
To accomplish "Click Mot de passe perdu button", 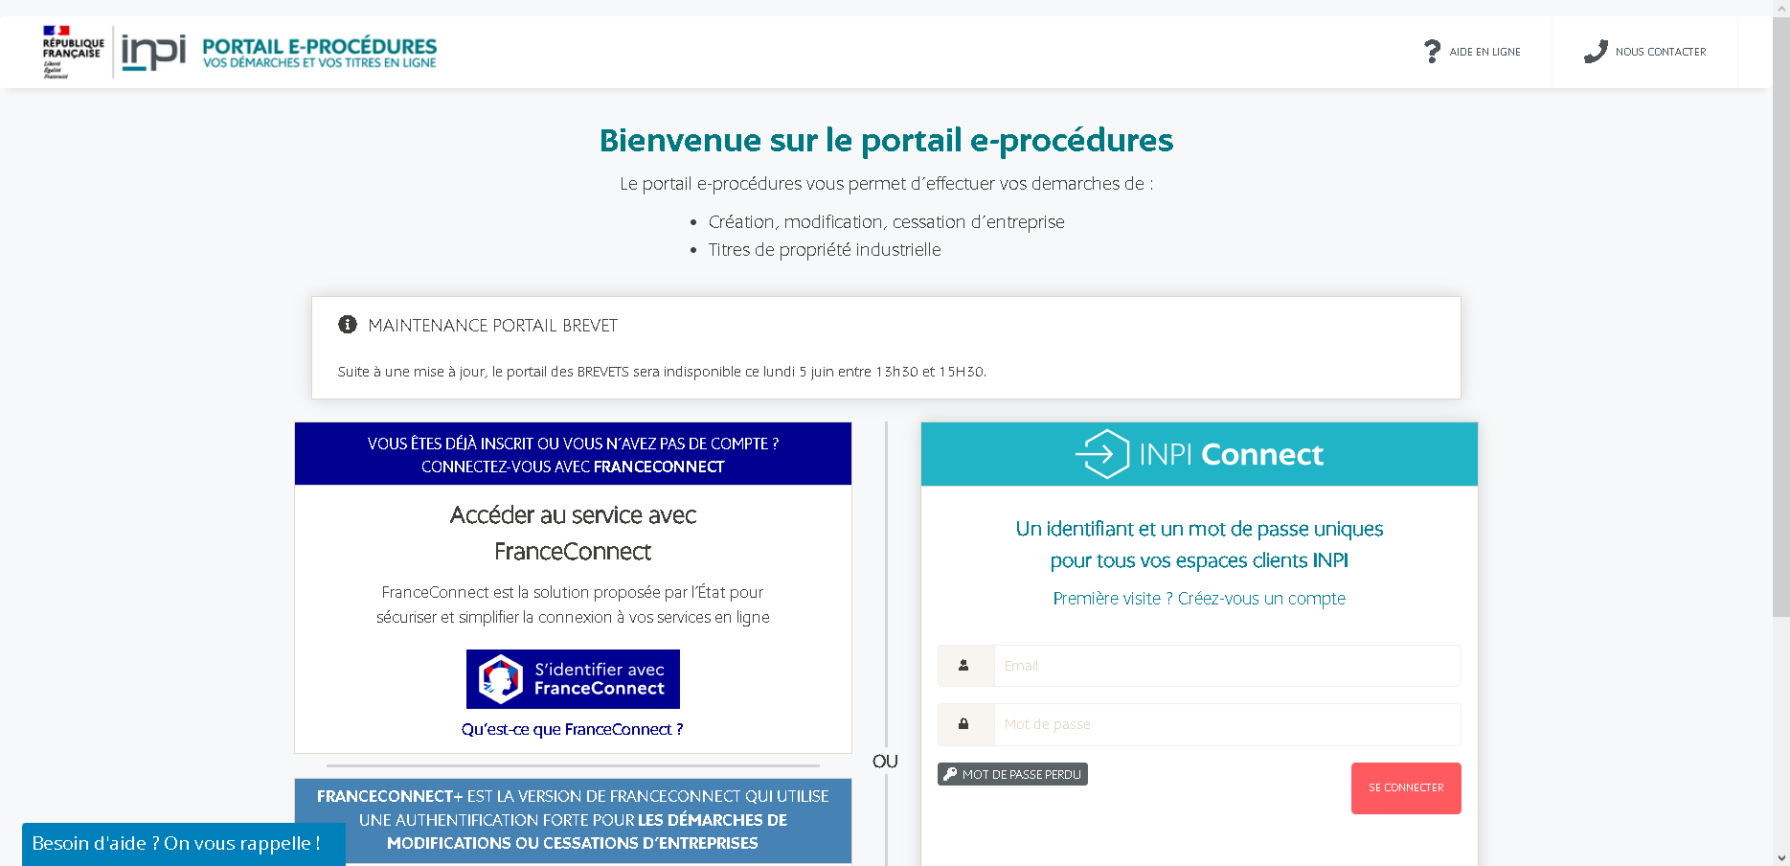I will coord(1012,774).
